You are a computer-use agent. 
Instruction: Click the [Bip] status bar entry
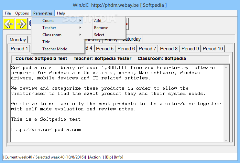coord(109,157)
